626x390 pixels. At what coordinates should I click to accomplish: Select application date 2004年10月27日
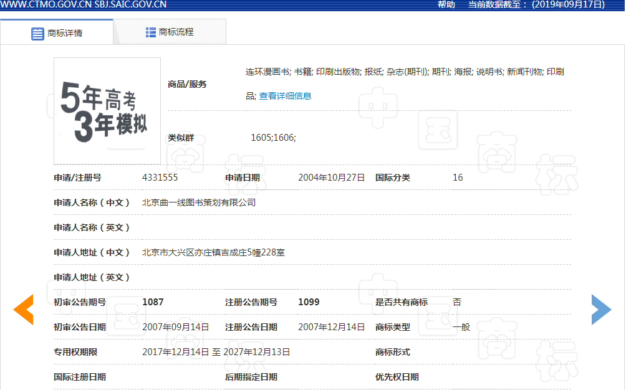[x=331, y=178]
